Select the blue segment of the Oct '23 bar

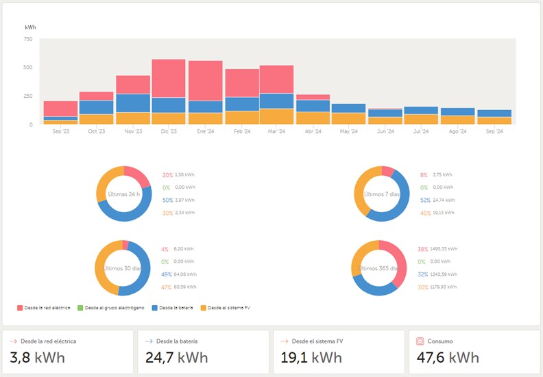pyautogui.click(x=96, y=107)
